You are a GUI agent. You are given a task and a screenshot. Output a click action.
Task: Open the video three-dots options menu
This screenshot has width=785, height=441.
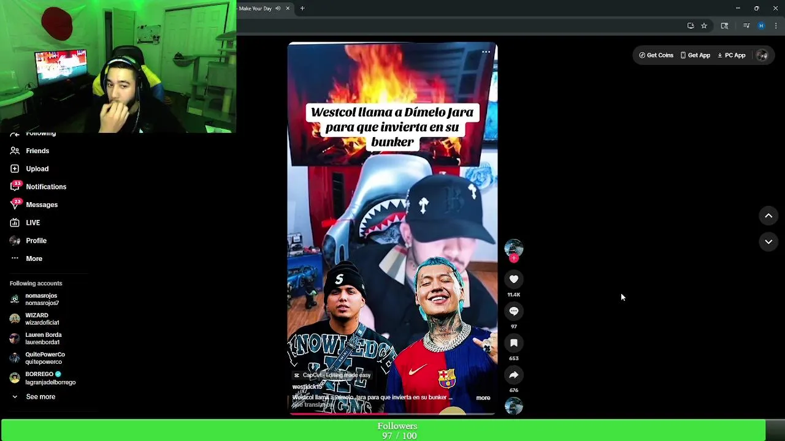tap(486, 52)
